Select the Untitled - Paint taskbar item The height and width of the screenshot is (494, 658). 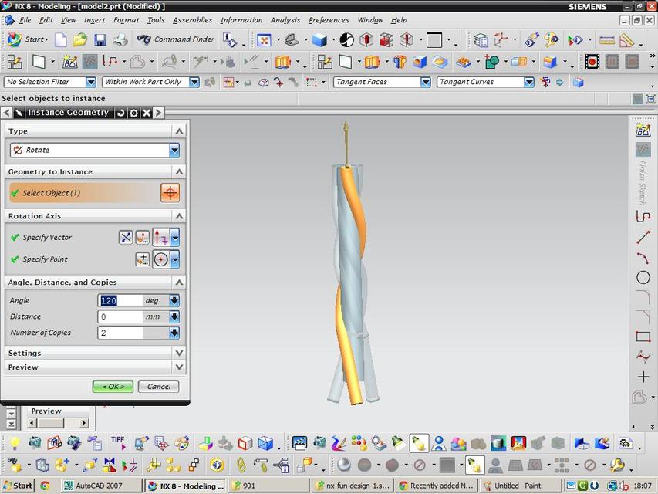(x=520, y=486)
